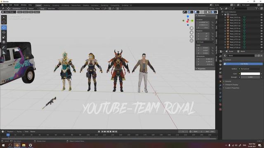Open the Render menu

tap(16, 5)
